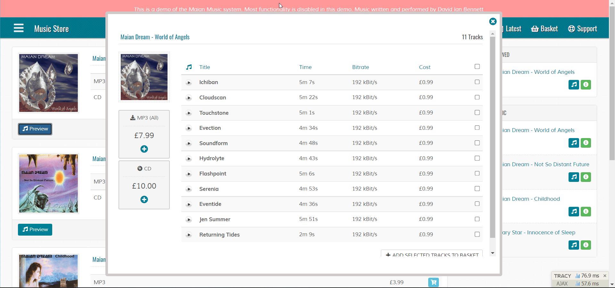Screen dimensions: 615x288
Task: Play the Evection track preview
Action: point(189,128)
